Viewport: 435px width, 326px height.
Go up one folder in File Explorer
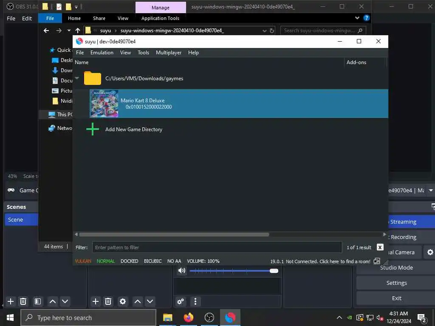pos(78,31)
